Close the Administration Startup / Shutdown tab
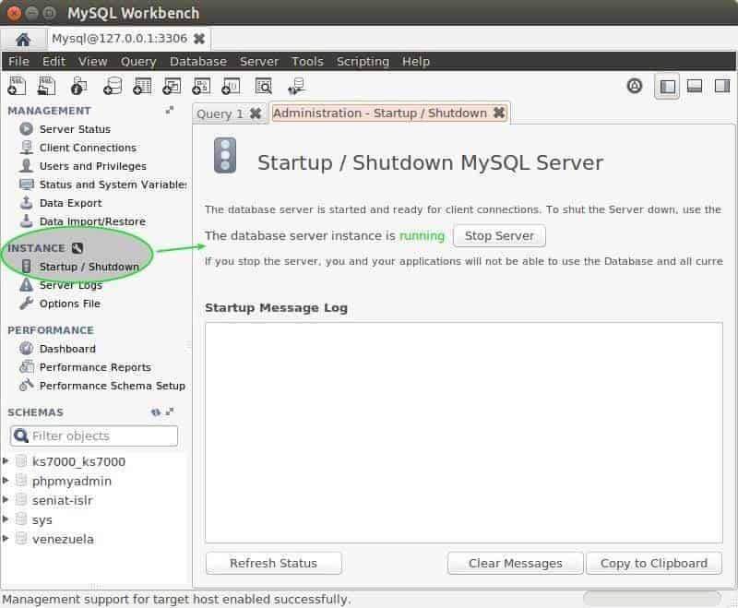The image size is (738, 608). pyautogui.click(x=499, y=113)
